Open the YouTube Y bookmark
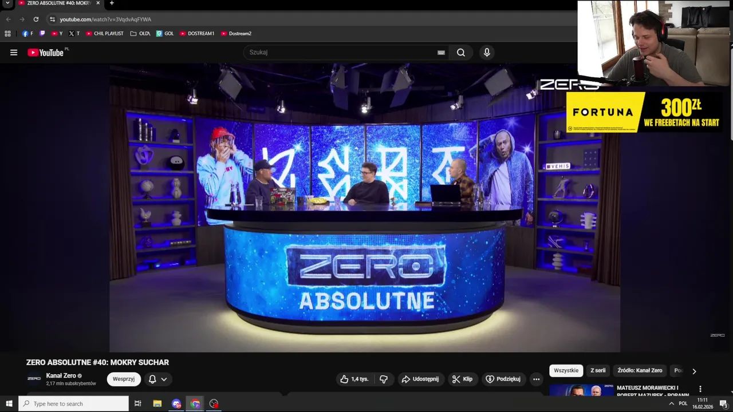This screenshot has height=412, width=733. coord(57,34)
